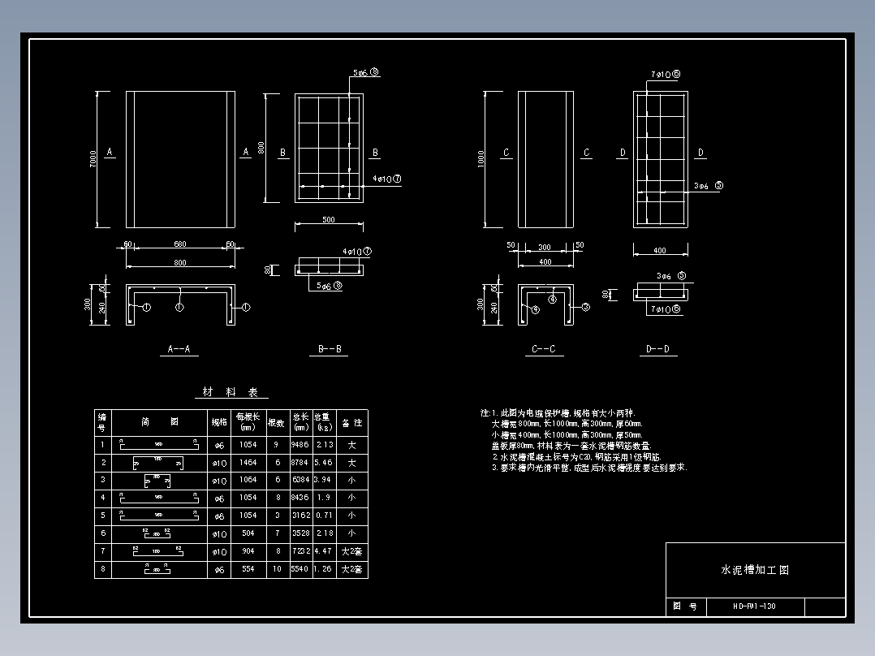Click note 2 about 水泥槽混凝土标号为C20
The width and height of the screenshot is (875, 656).
point(576,457)
